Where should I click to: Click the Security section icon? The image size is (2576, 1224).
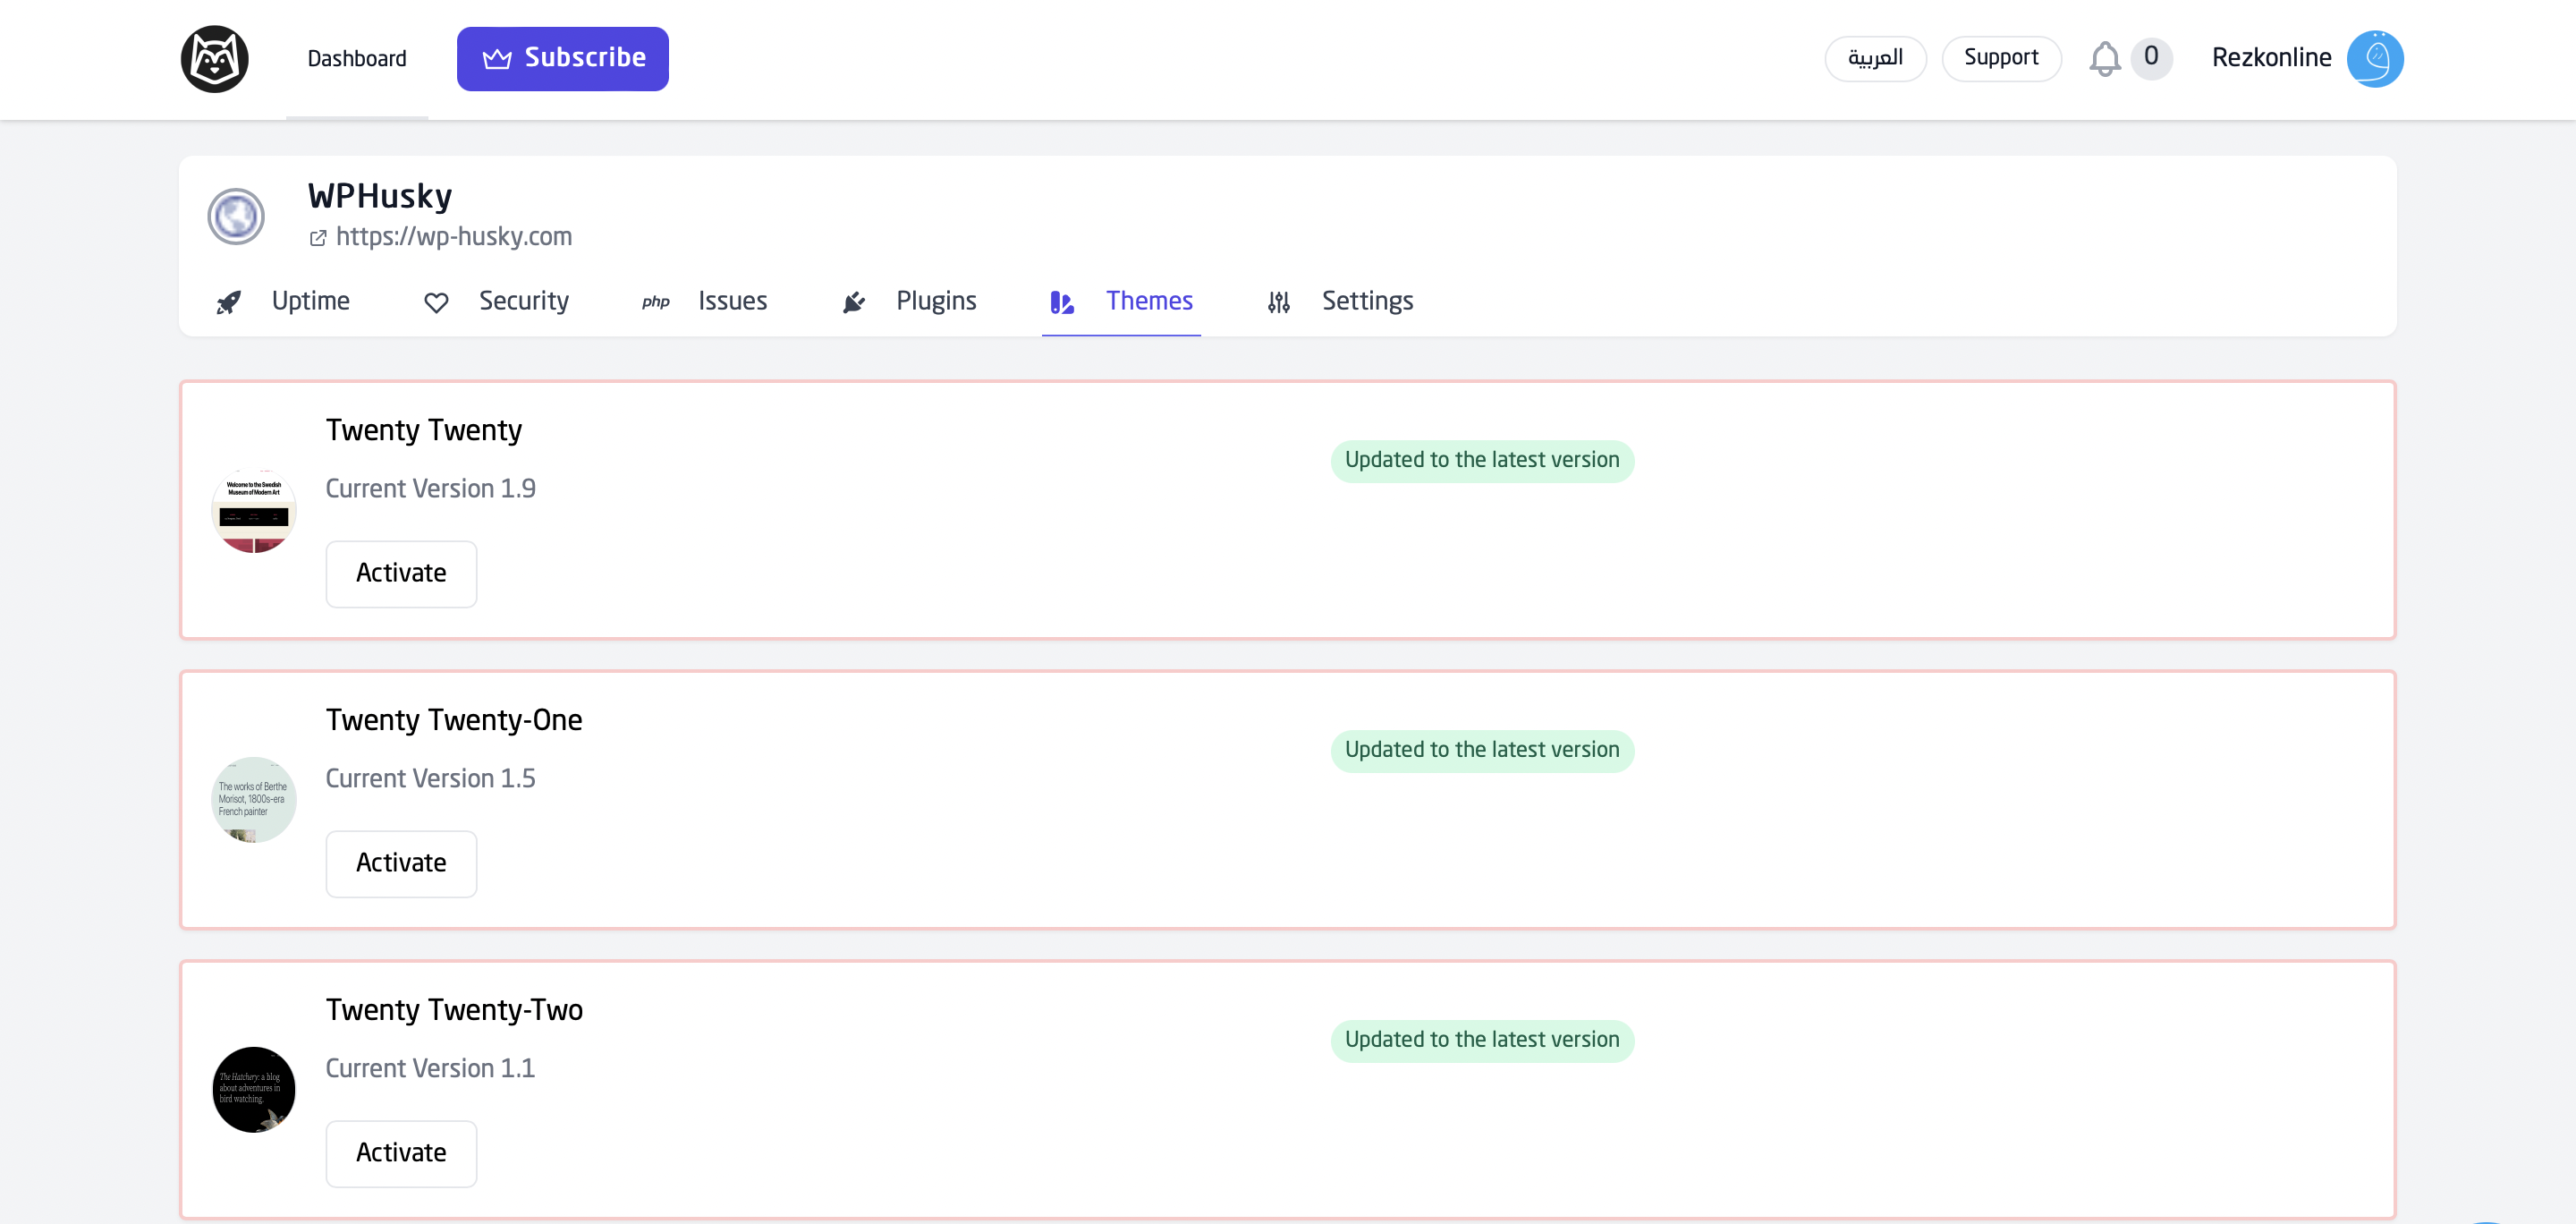[434, 302]
